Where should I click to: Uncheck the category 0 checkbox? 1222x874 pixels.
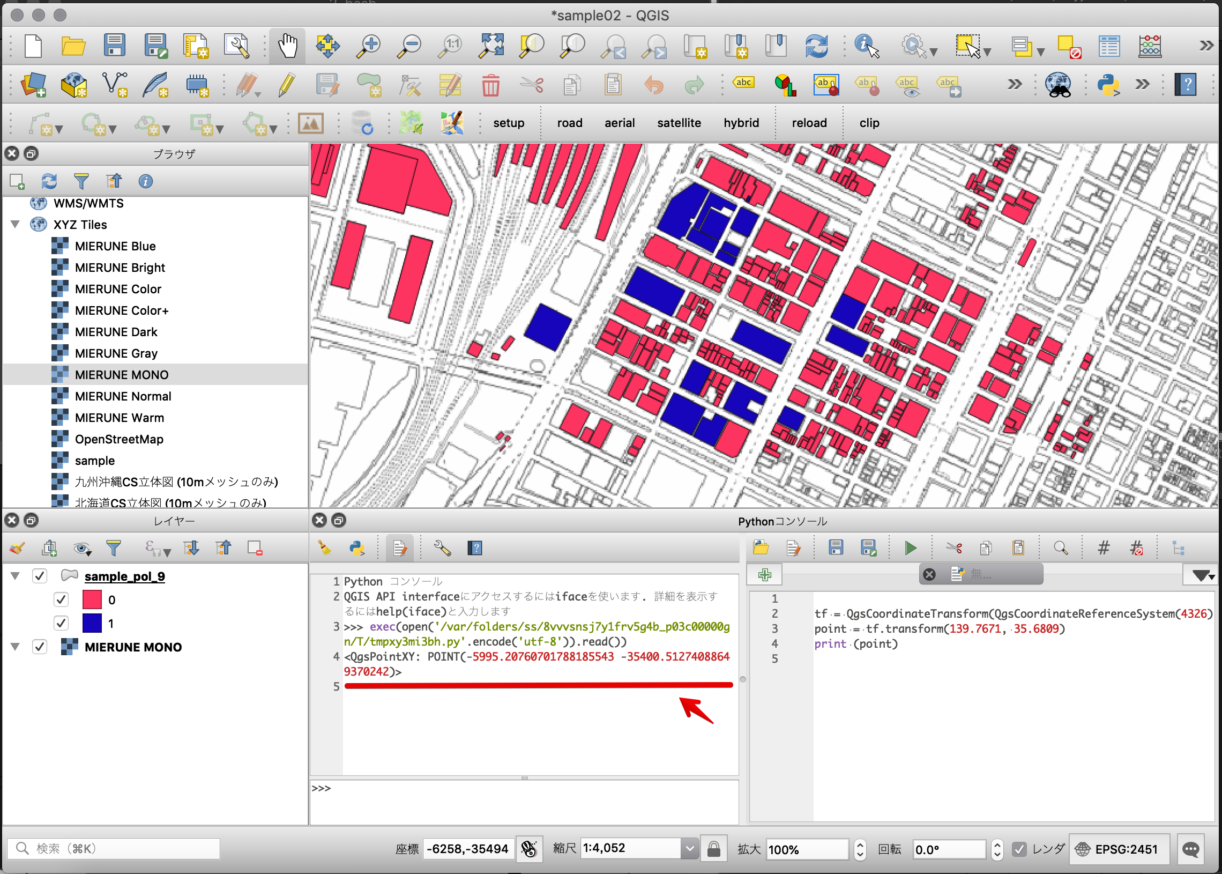(x=61, y=599)
